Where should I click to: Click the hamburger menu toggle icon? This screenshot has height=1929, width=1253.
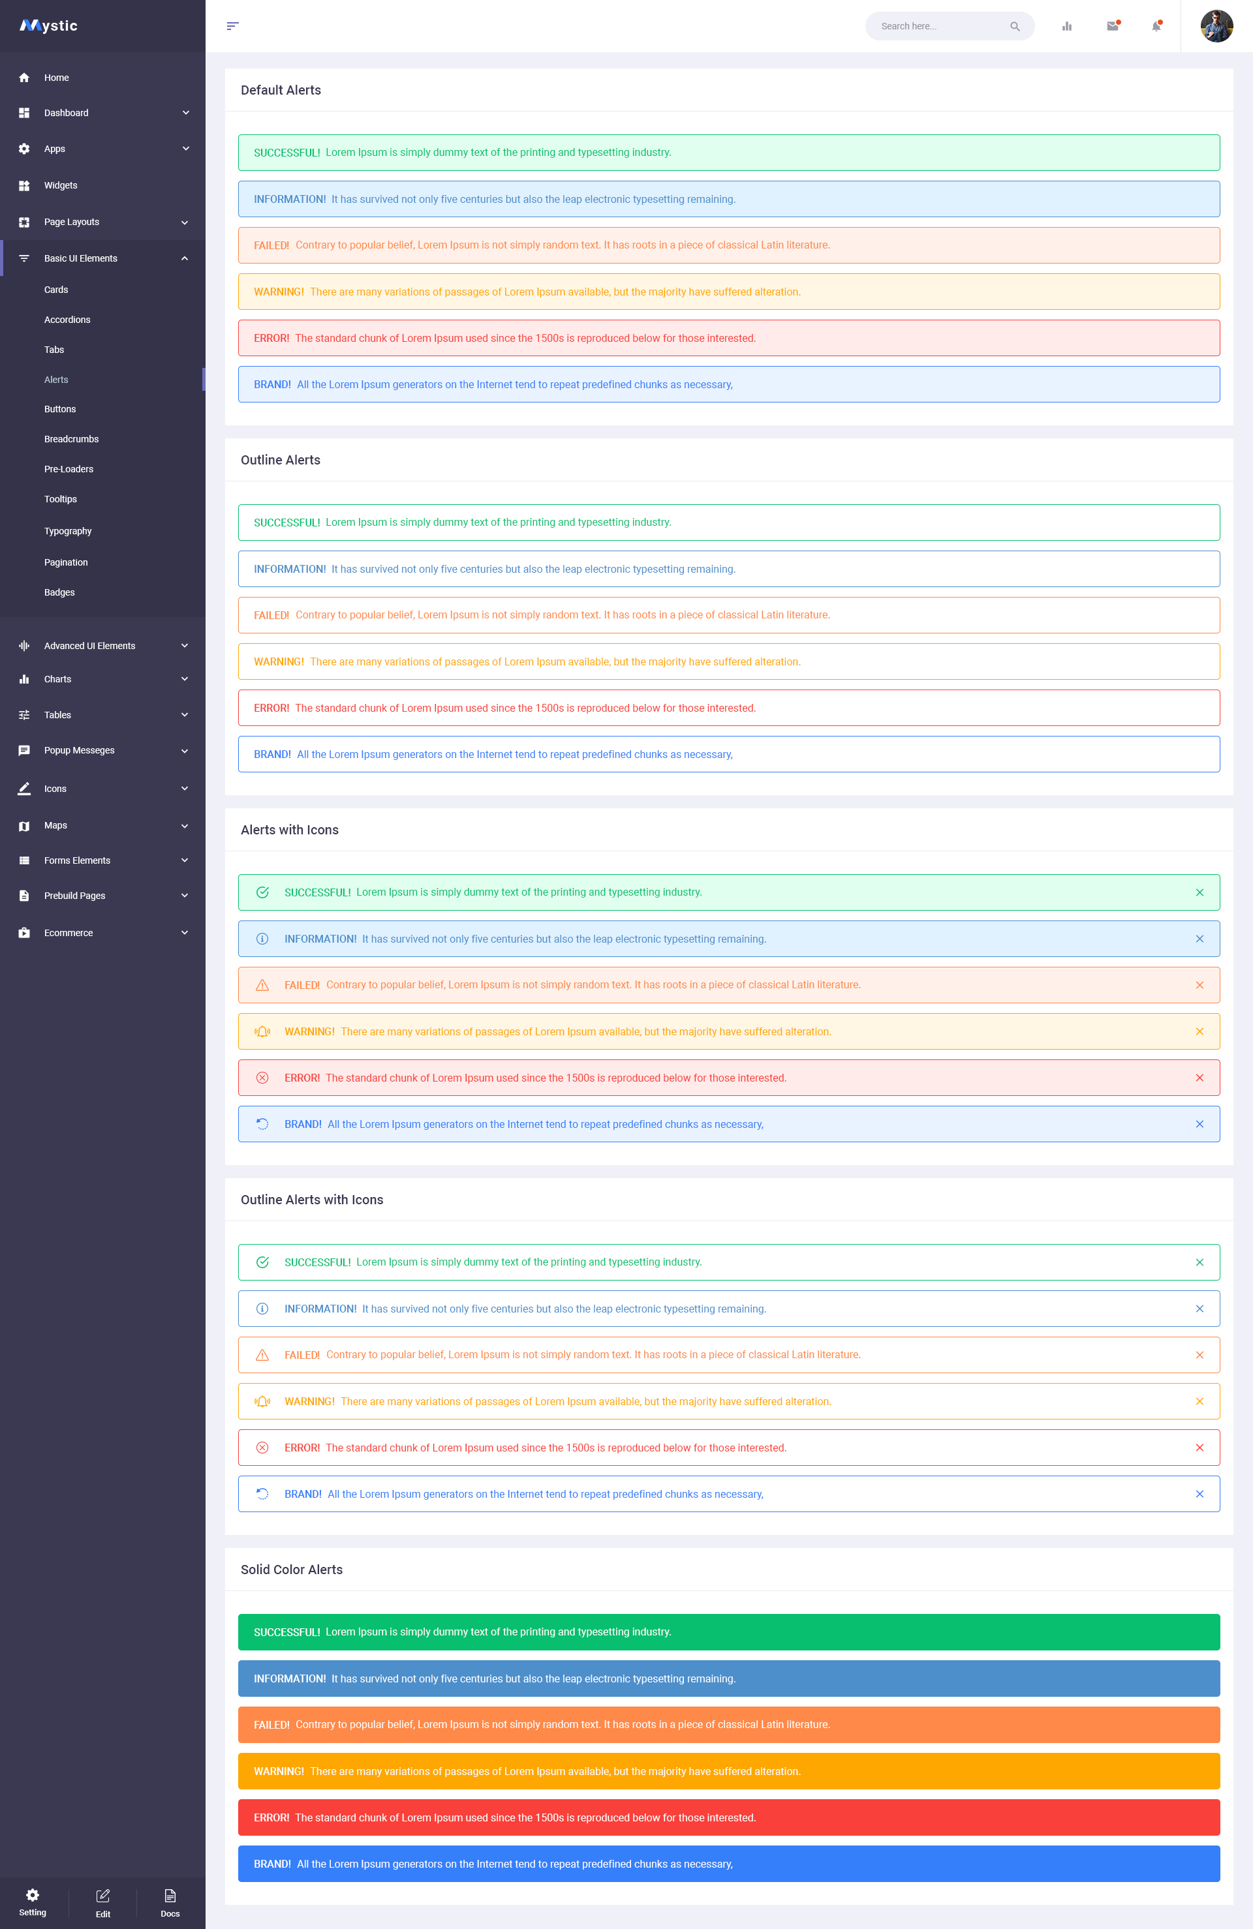pyautogui.click(x=232, y=26)
